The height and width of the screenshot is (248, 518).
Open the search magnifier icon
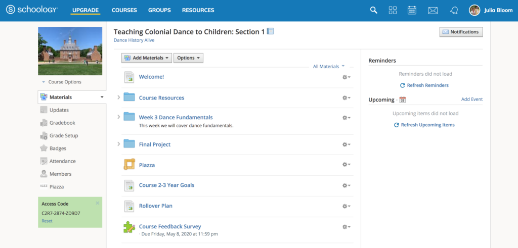click(x=374, y=10)
